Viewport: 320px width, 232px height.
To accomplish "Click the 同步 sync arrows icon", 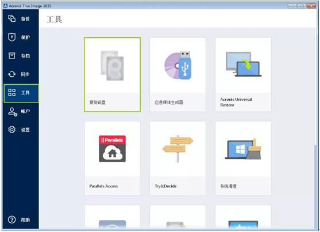I will click(12, 74).
